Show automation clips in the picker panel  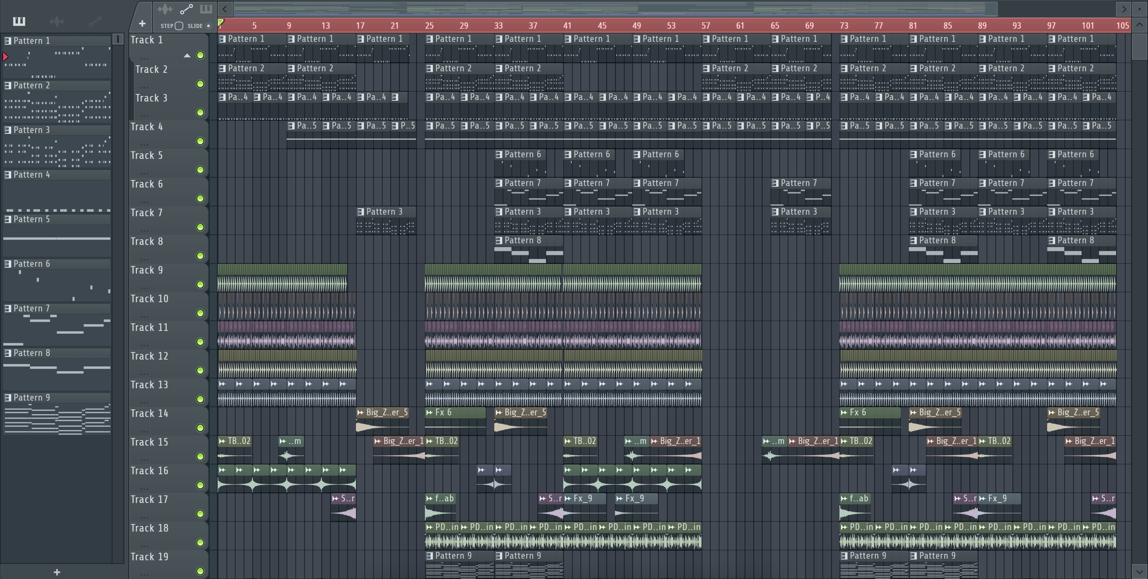click(x=95, y=21)
